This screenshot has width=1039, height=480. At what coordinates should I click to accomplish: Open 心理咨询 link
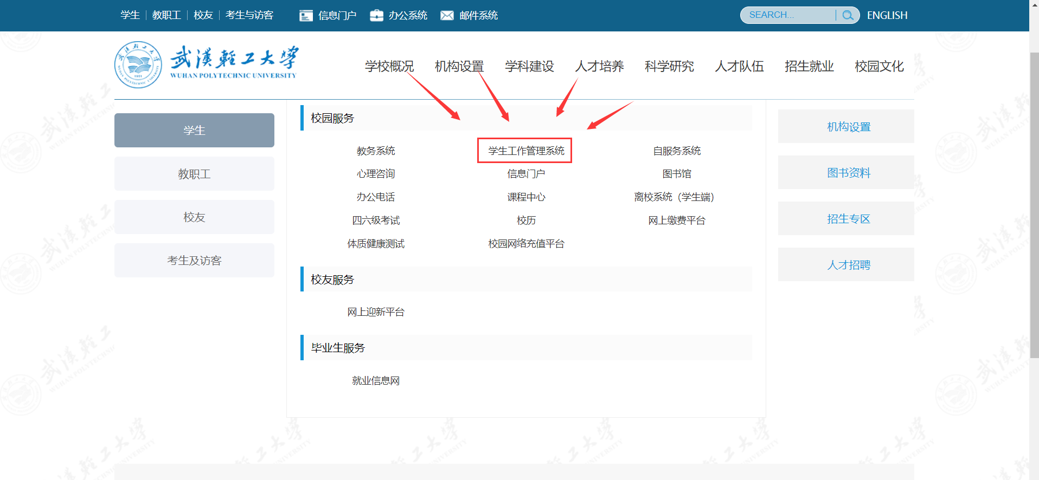pos(376,174)
